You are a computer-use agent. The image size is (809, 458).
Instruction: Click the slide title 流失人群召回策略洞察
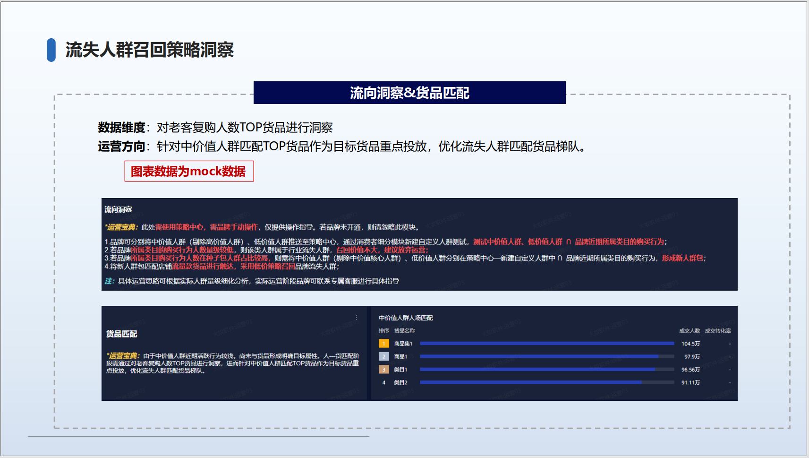coord(150,50)
